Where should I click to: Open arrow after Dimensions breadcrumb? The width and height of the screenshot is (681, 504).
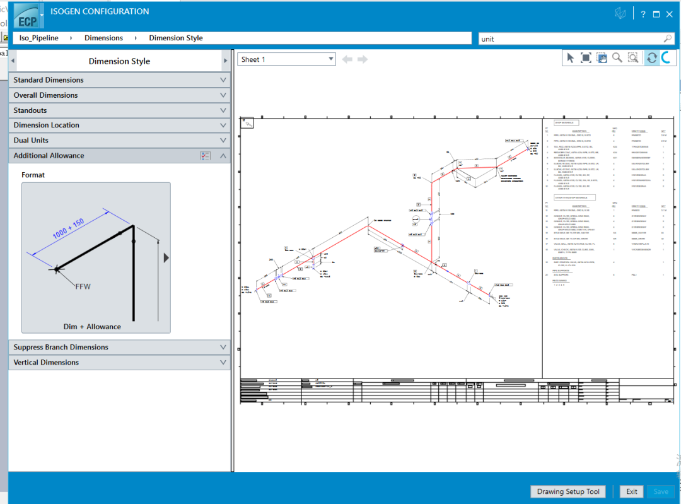click(x=136, y=38)
